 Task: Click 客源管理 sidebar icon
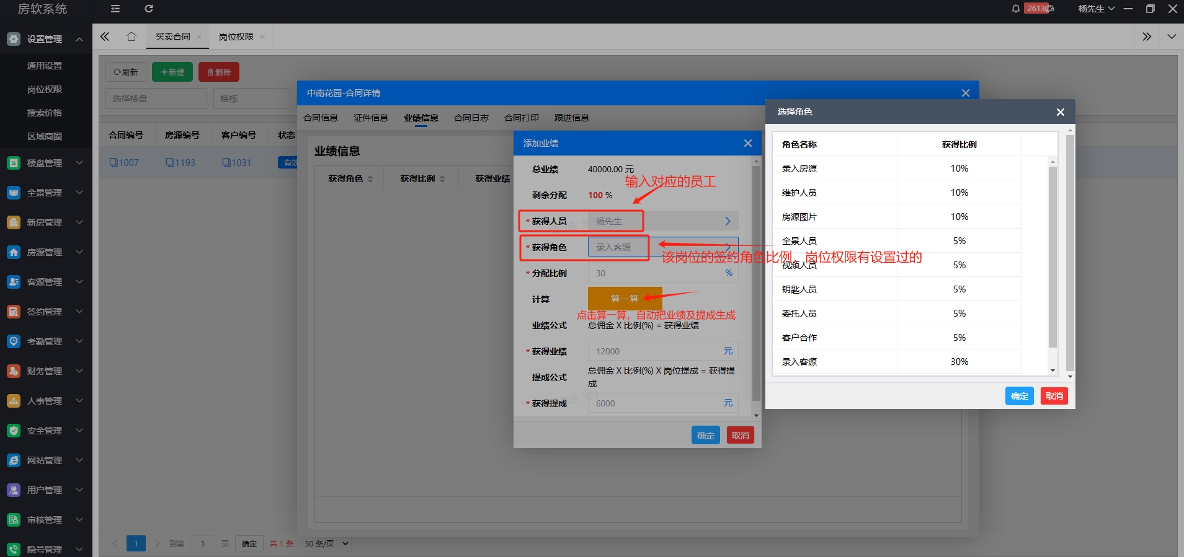click(14, 282)
